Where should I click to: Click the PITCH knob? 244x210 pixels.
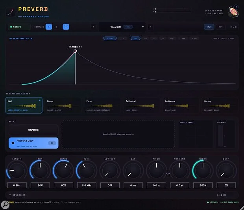coord(156,170)
